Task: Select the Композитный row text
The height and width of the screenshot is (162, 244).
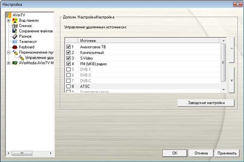Action: click(92, 52)
